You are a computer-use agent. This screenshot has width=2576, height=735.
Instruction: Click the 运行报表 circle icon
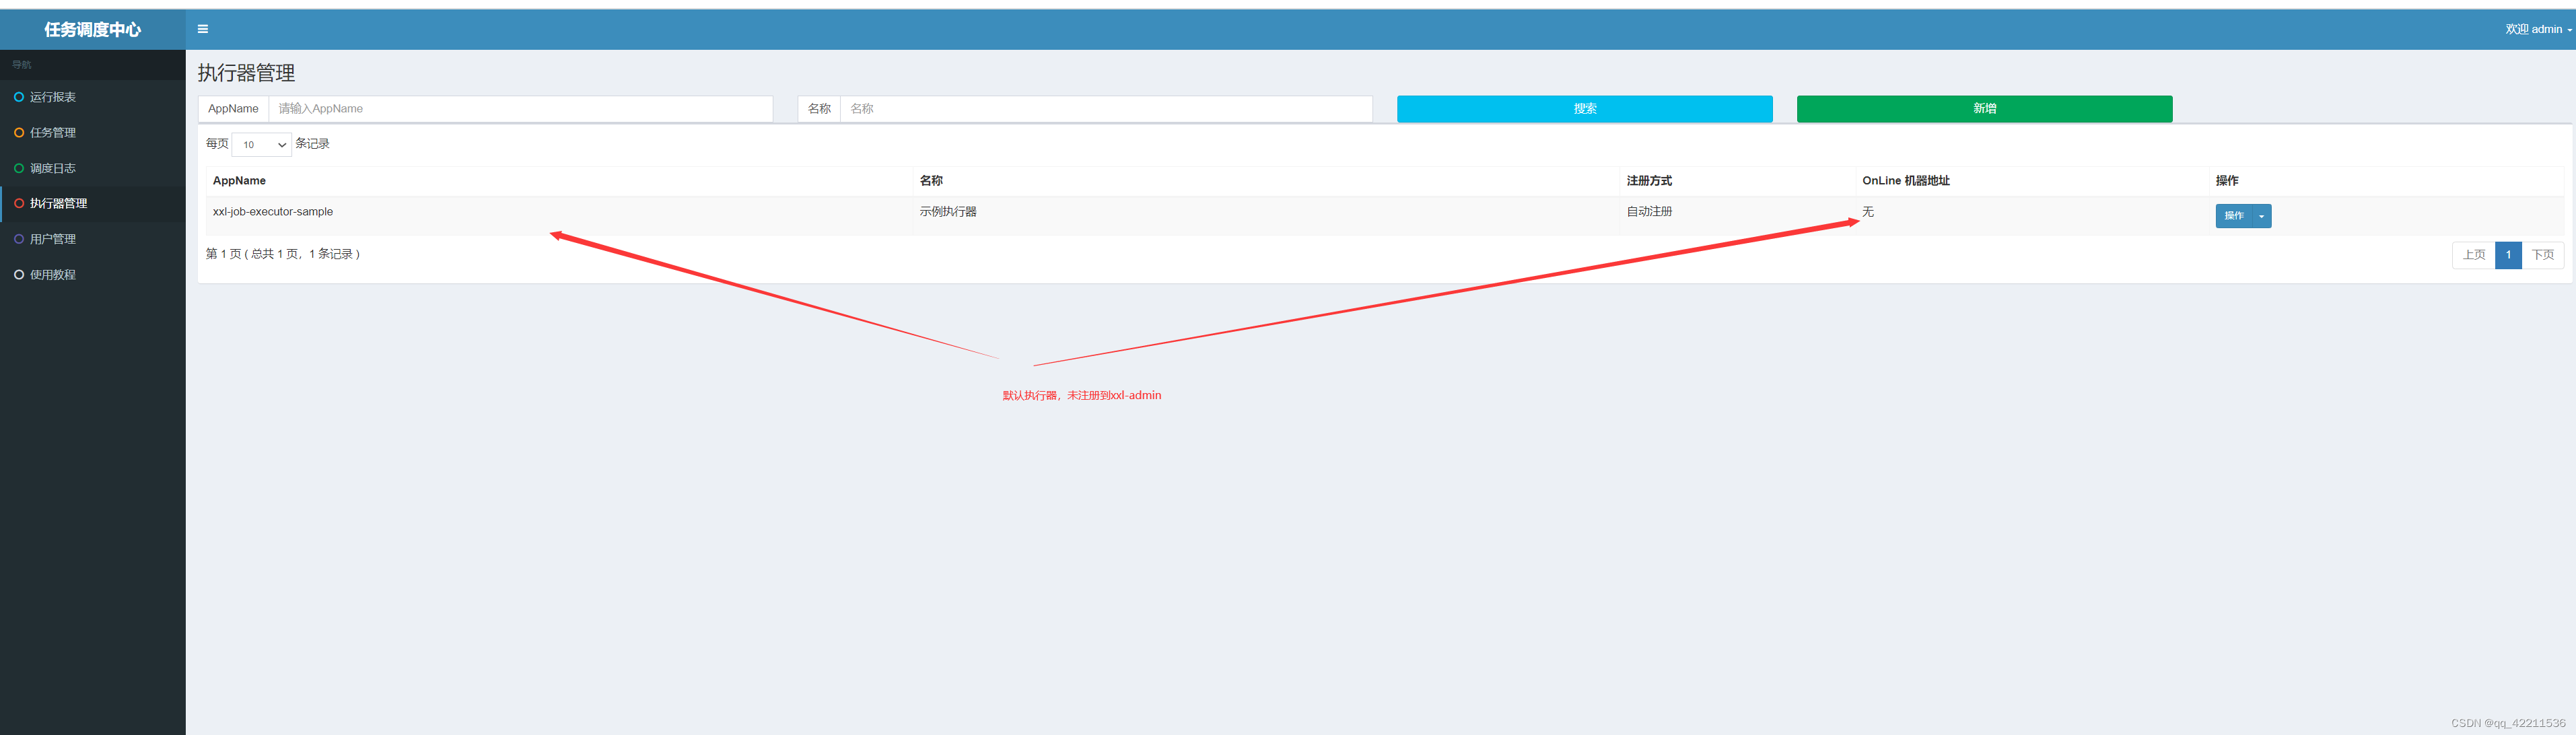(19, 97)
